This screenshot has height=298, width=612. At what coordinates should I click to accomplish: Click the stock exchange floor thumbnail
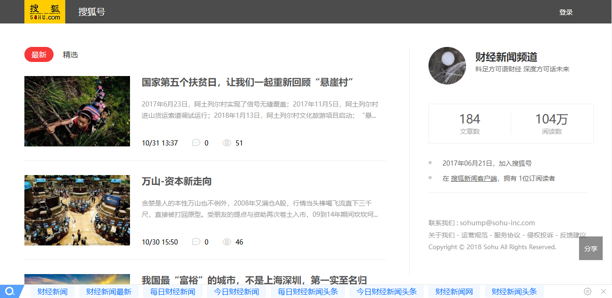[77, 210]
